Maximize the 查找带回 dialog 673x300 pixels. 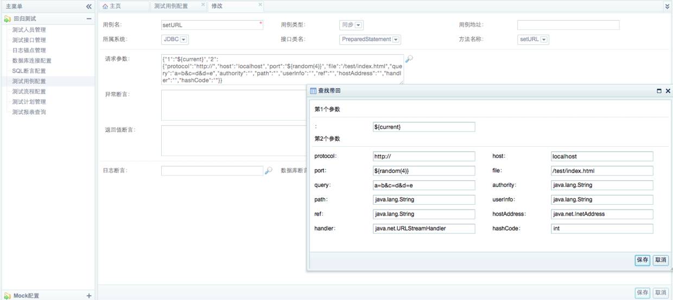659,92
